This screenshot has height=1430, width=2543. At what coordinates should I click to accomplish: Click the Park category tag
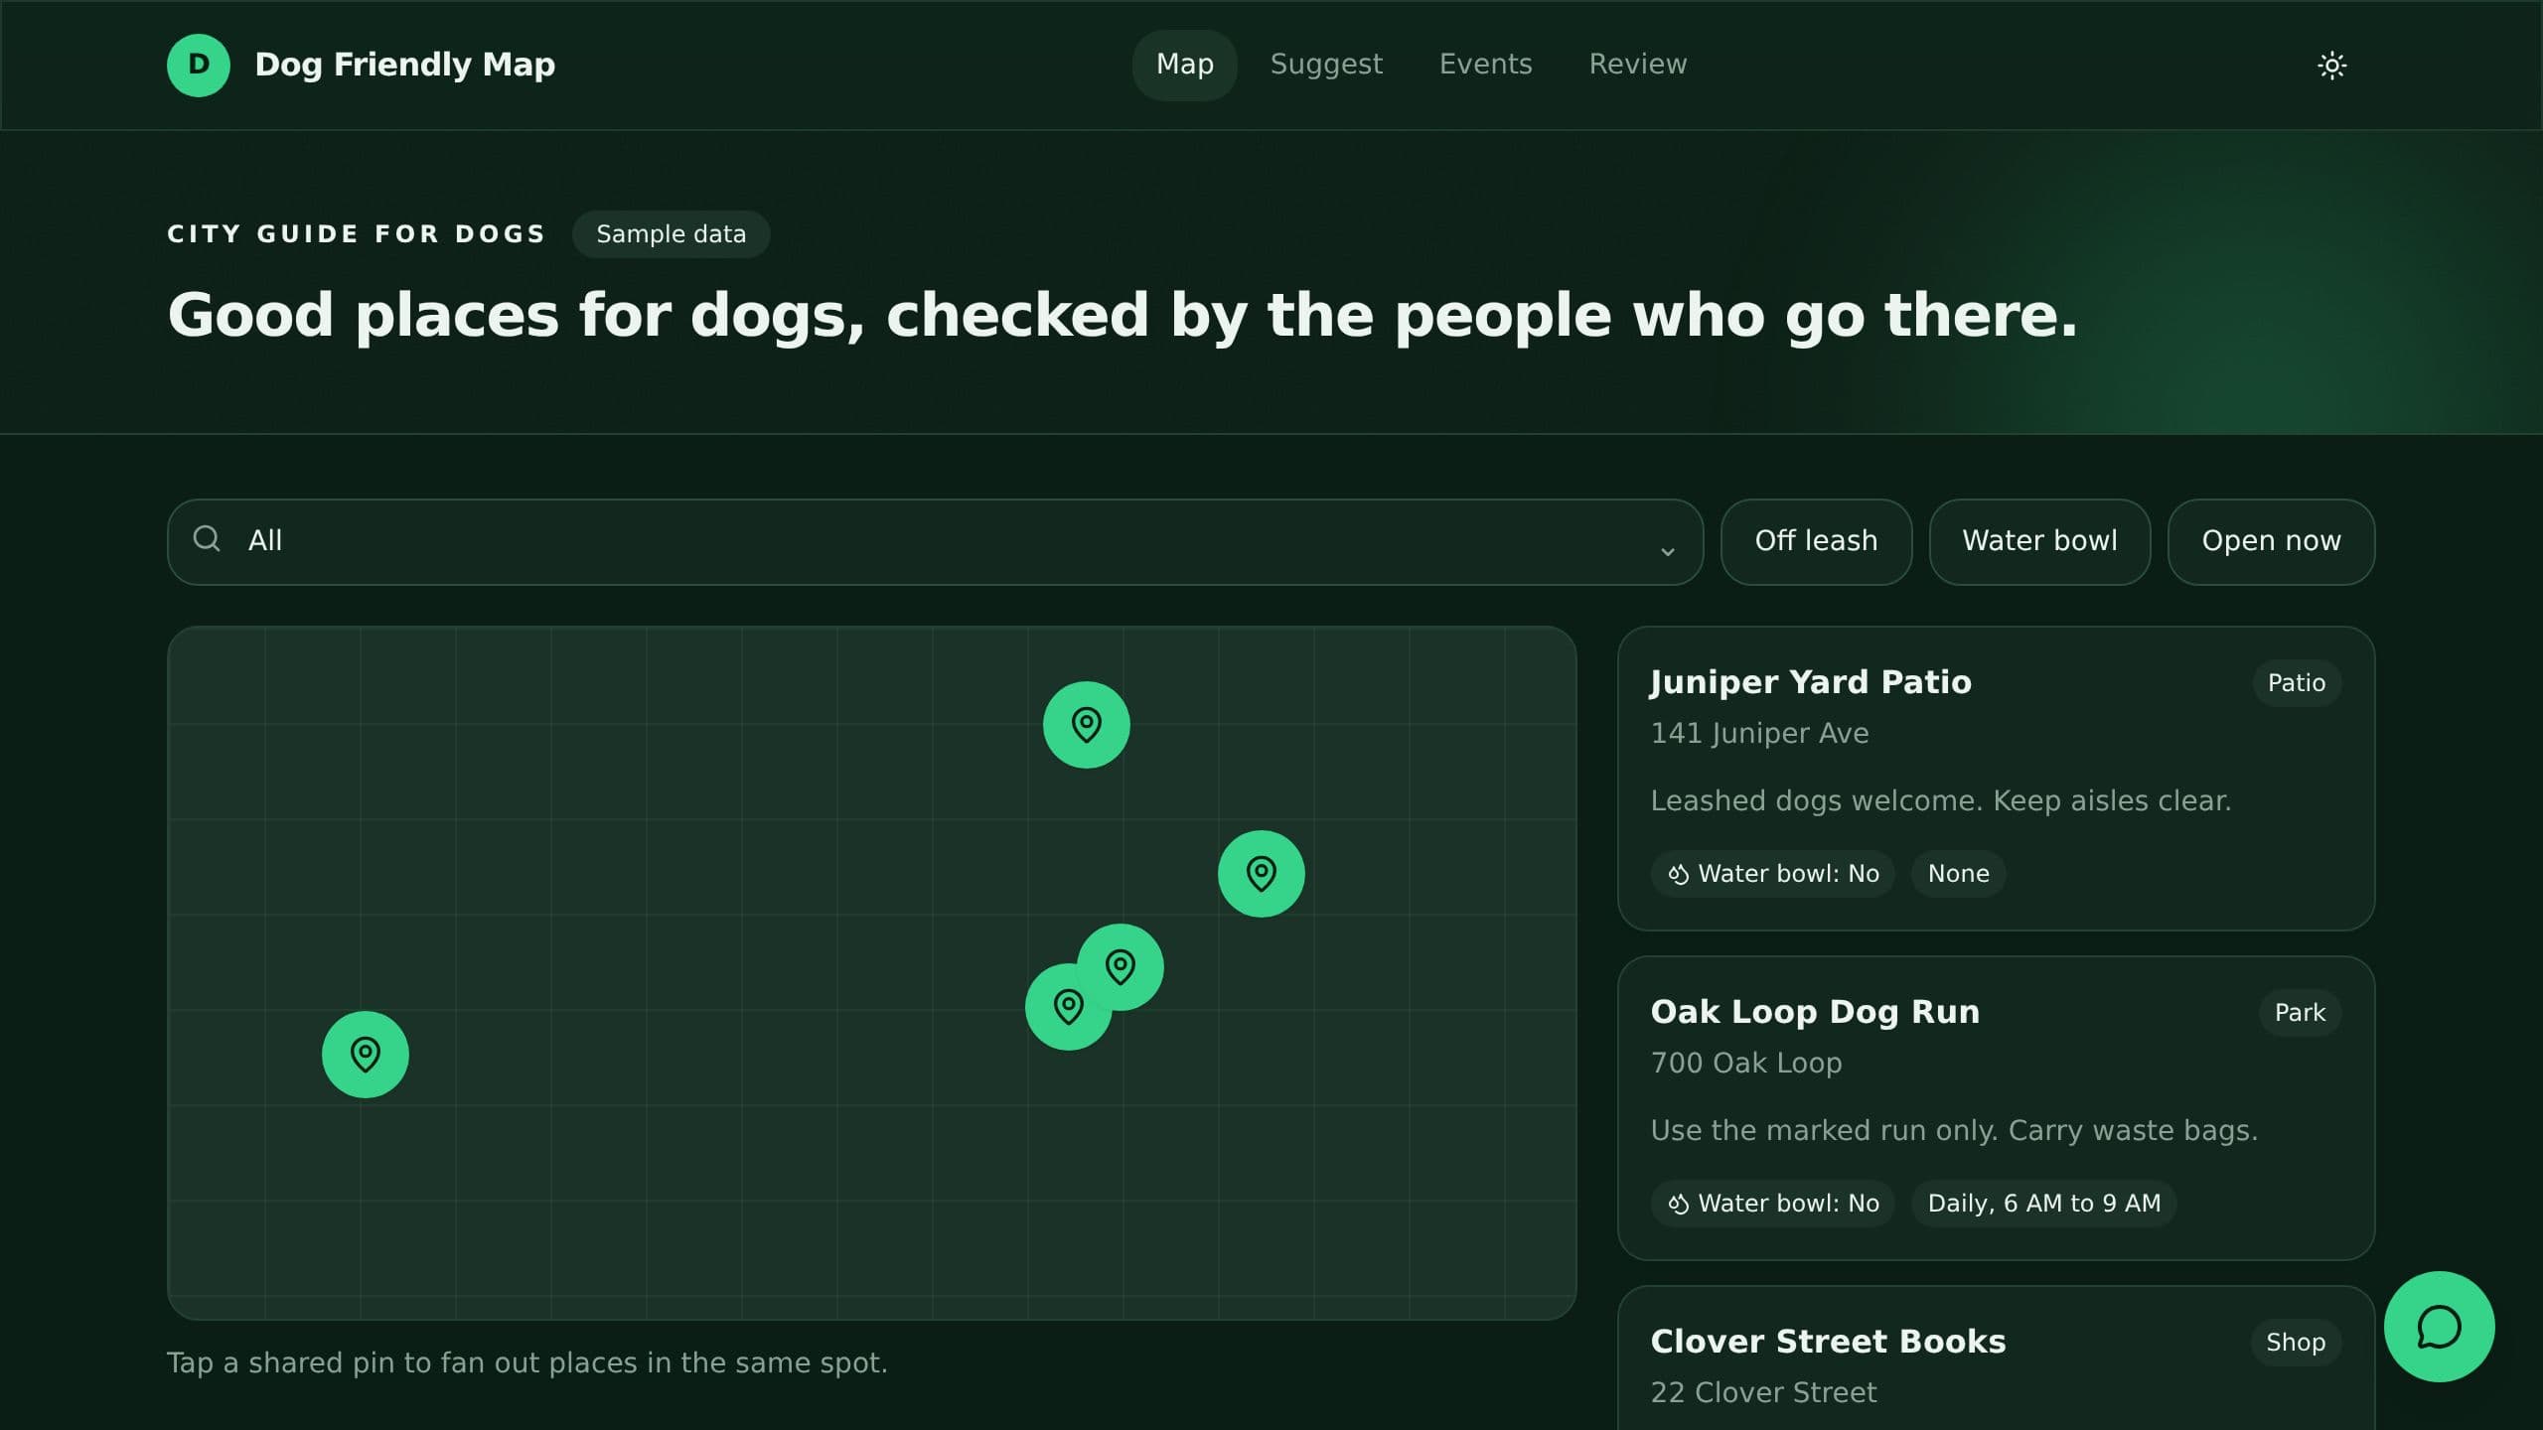pos(2300,1013)
